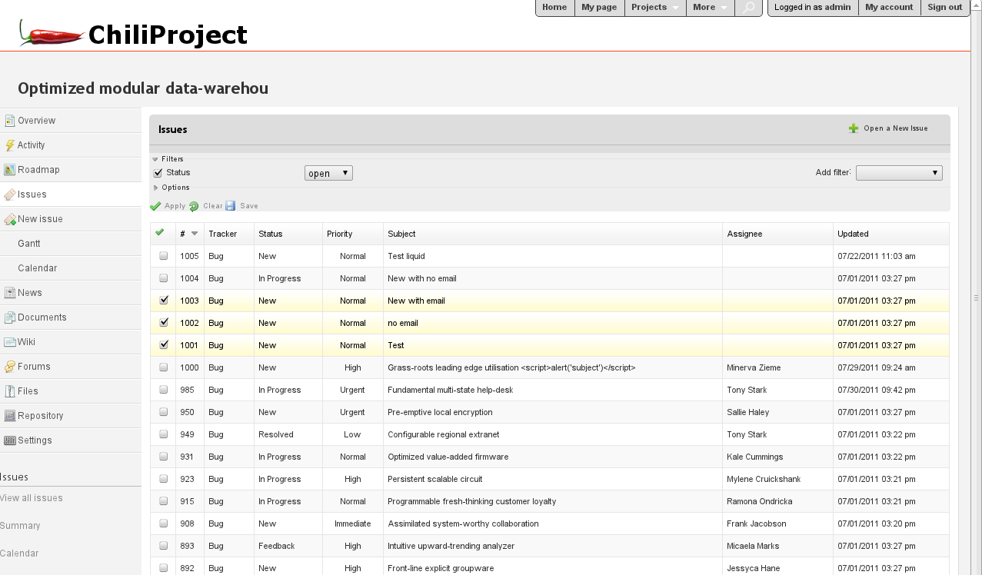The height and width of the screenshot is (575, 982).
Task: Open the More dropdown menu
Action: (711, 8)
